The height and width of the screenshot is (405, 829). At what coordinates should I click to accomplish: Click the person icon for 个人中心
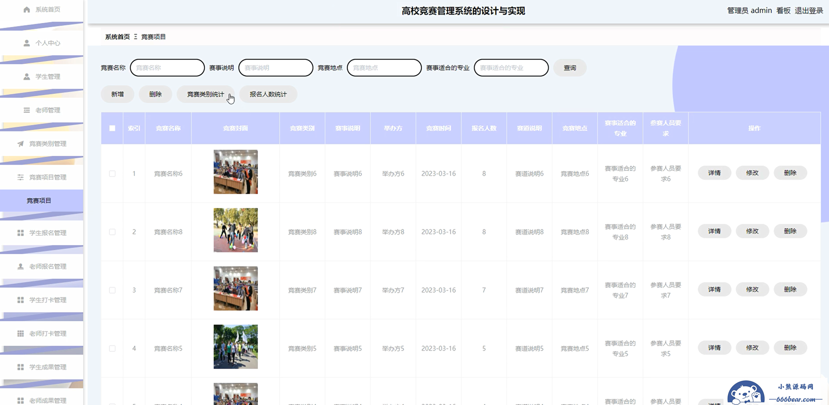point(27,43)
